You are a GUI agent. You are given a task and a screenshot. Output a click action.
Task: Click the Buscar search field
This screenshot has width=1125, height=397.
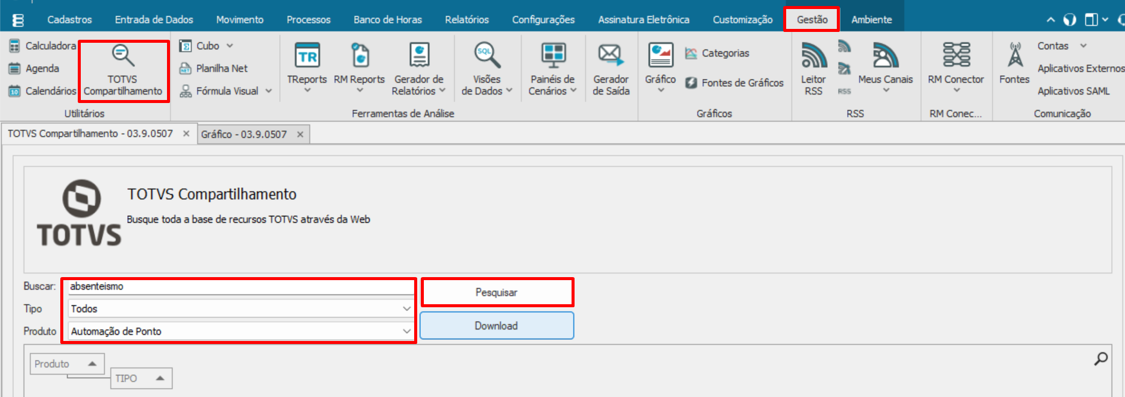[x=241, y=286]
